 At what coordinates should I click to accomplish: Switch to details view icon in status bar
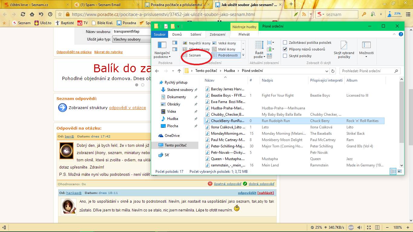393,171
